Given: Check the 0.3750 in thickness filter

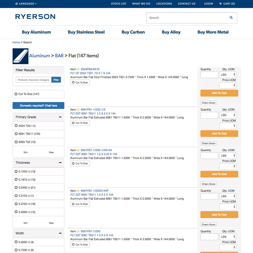Looking at the screenshot, I should tap(16, 204).
